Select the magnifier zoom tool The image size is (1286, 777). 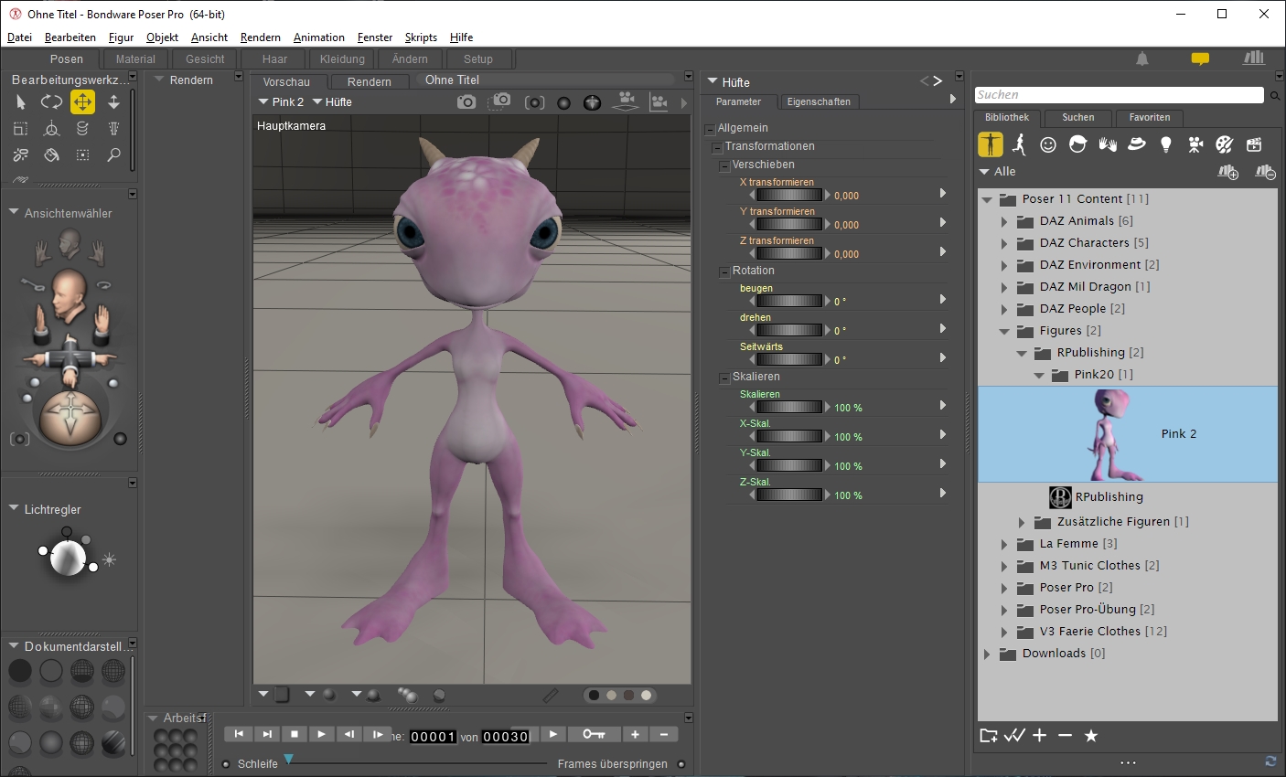coord(113,155)
